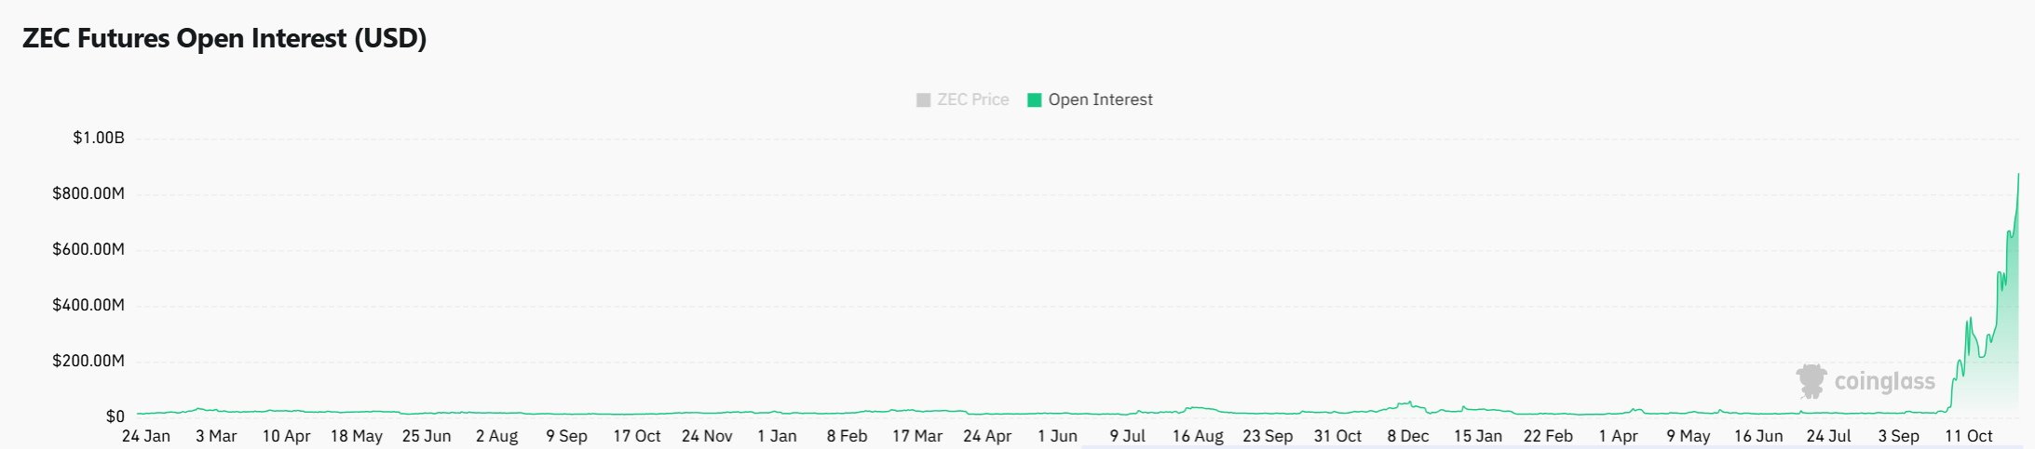The image size is (2035, 449).
Task: Click the ZEC Futures Open Interest title
Action: pyautogui.click(x=224, y=39)
